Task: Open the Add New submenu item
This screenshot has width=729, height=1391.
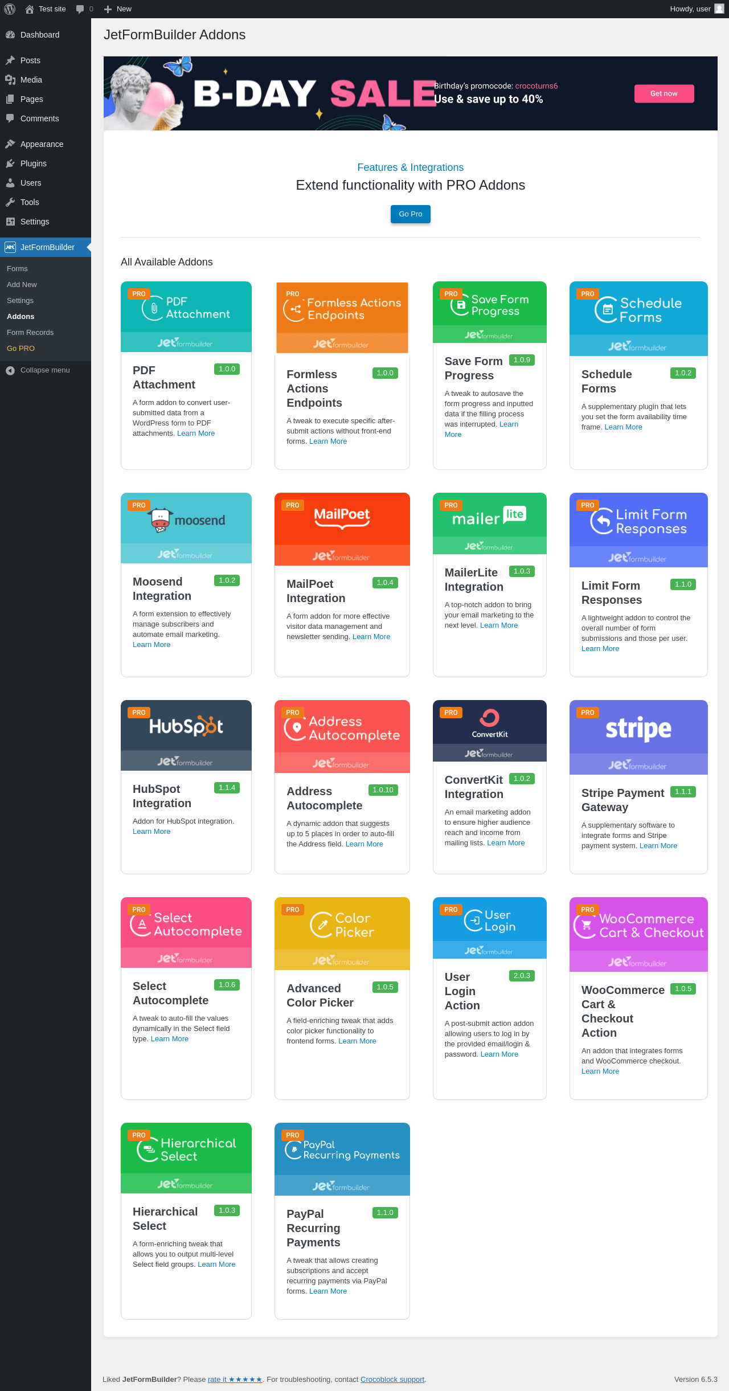Action: [x=22, y=285]
